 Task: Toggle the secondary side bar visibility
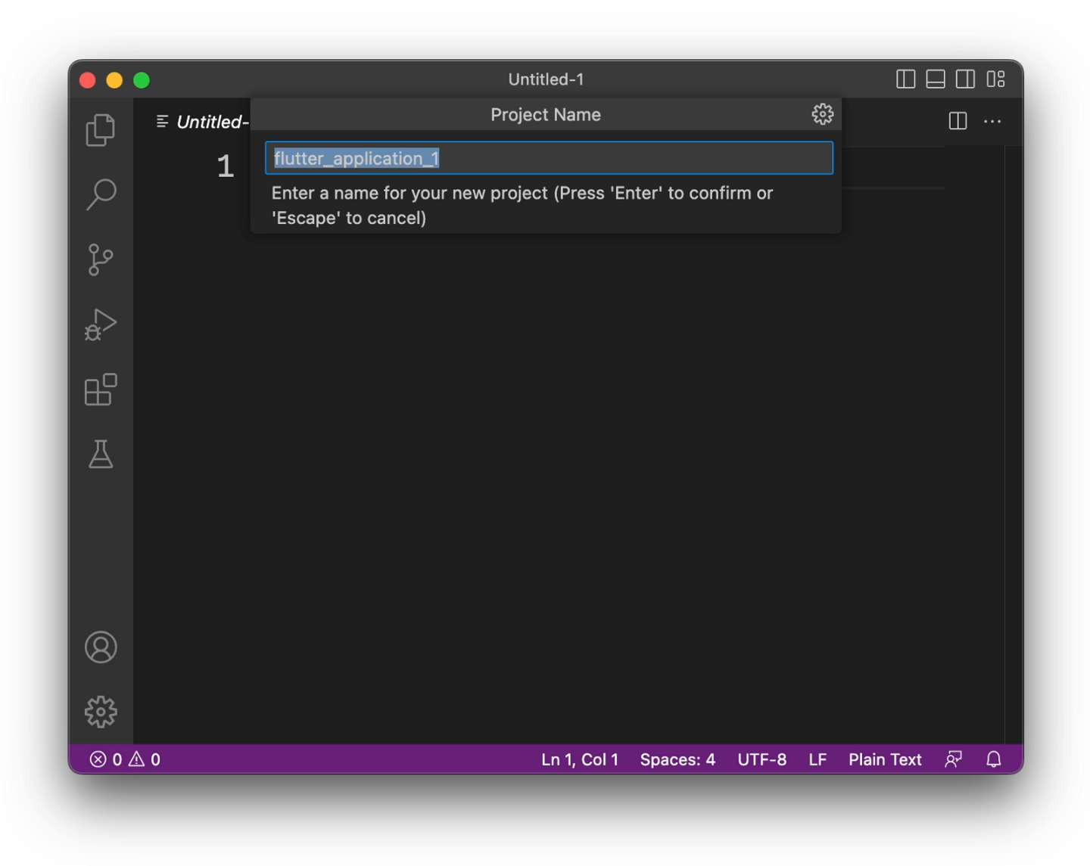(x=964, y=79)
